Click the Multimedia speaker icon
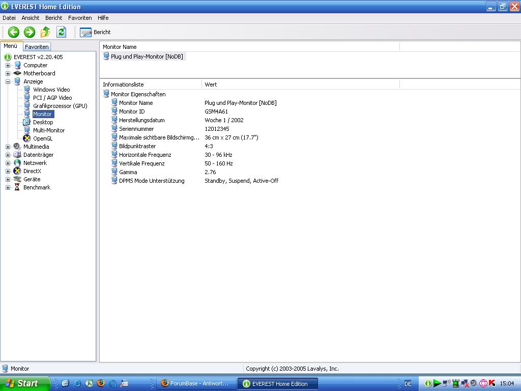Screen dimensions: 521x391 17,147
